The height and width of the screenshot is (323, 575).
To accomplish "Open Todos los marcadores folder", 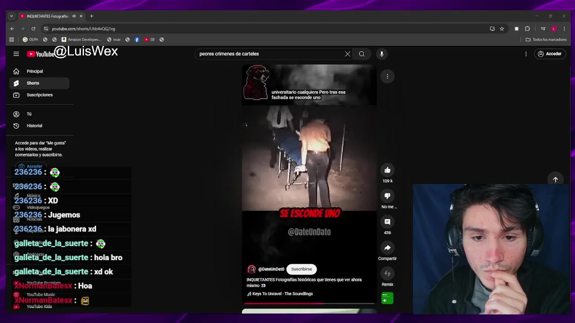I will 546,39.
